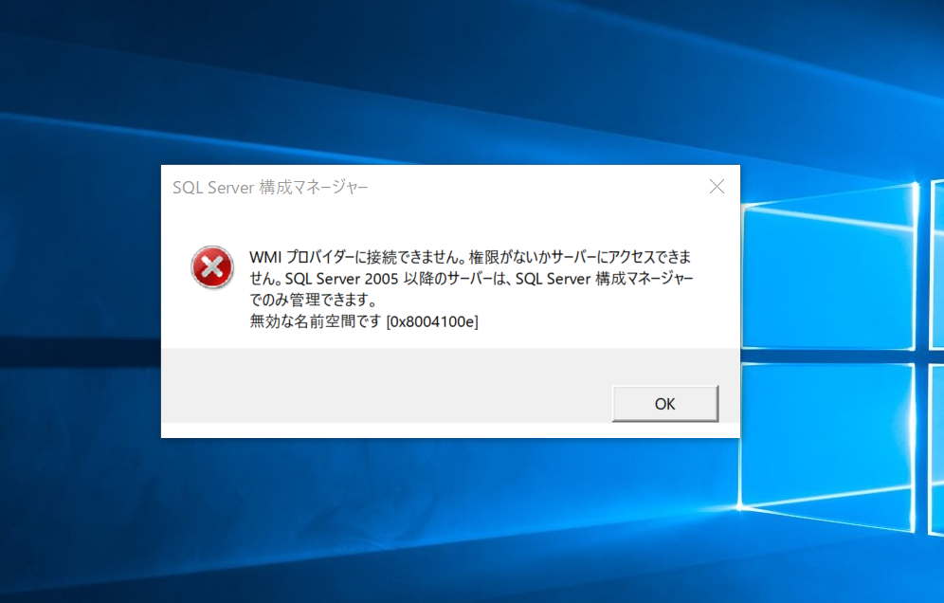This screenshot has width=944, height=603.
Task: Click the 無効な名前空間です text
Action: click(x=316, y=321)
